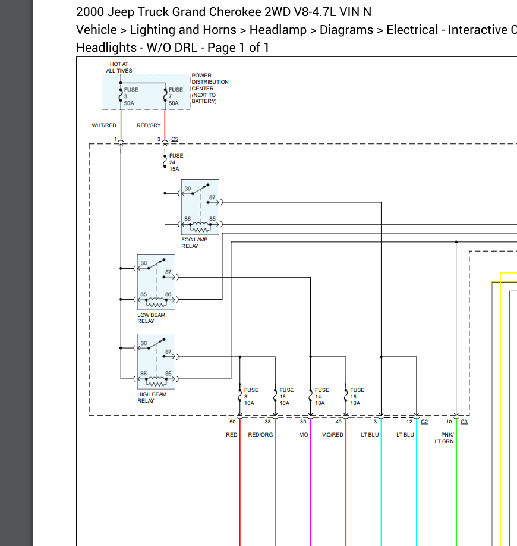Select the FUSE 15 10A label

pyautogui.click(x=357, y=397)
